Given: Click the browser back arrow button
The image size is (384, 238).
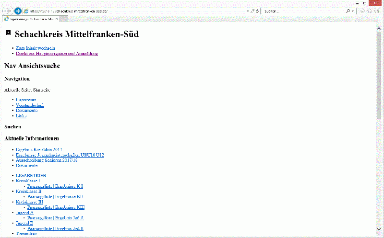Looking at the screenshot, I should tap(8, 11).
